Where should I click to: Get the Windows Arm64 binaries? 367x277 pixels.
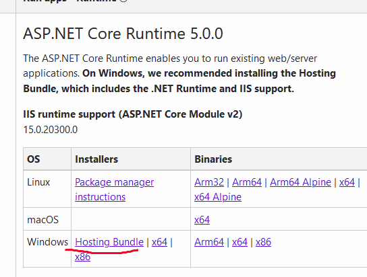209,242
